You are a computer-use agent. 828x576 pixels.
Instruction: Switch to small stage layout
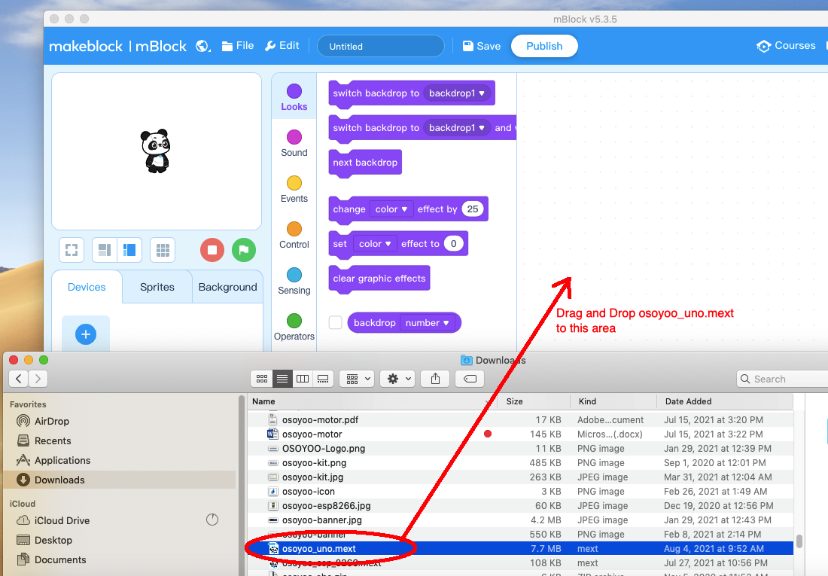[105, 250]
